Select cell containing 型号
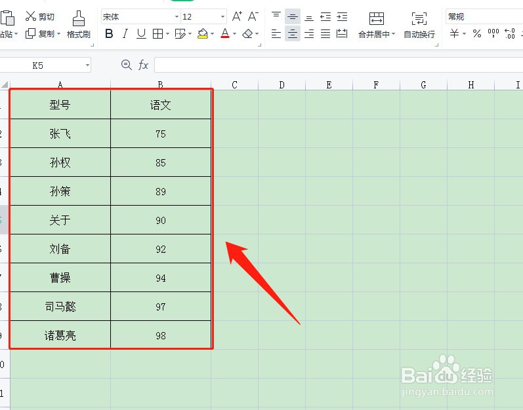The height and width of the screenshot is (410, 523). [60, 105]
